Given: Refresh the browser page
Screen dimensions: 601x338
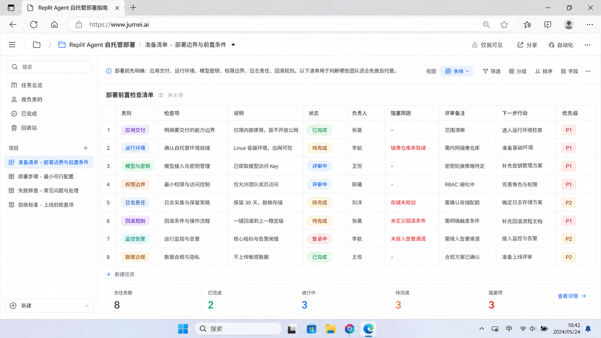Looking at the screenshot, I should click(34, 24).
